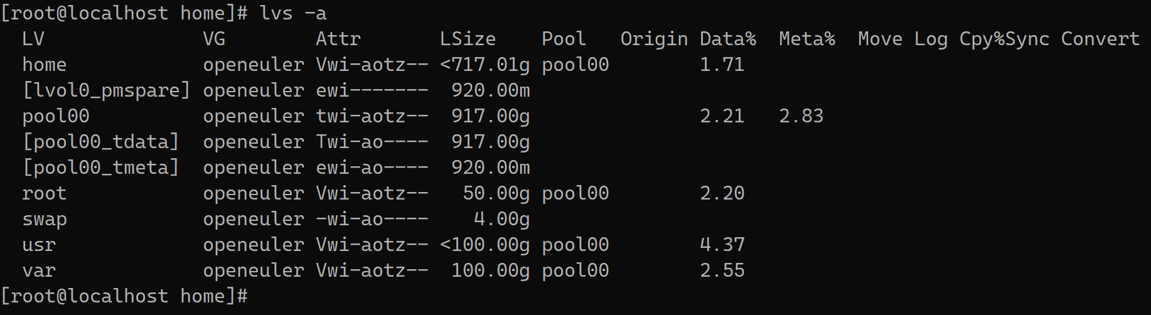Click the <717.01g size value
The image size is (1151, 315).
pyautogui.click(x=484, y=65)
